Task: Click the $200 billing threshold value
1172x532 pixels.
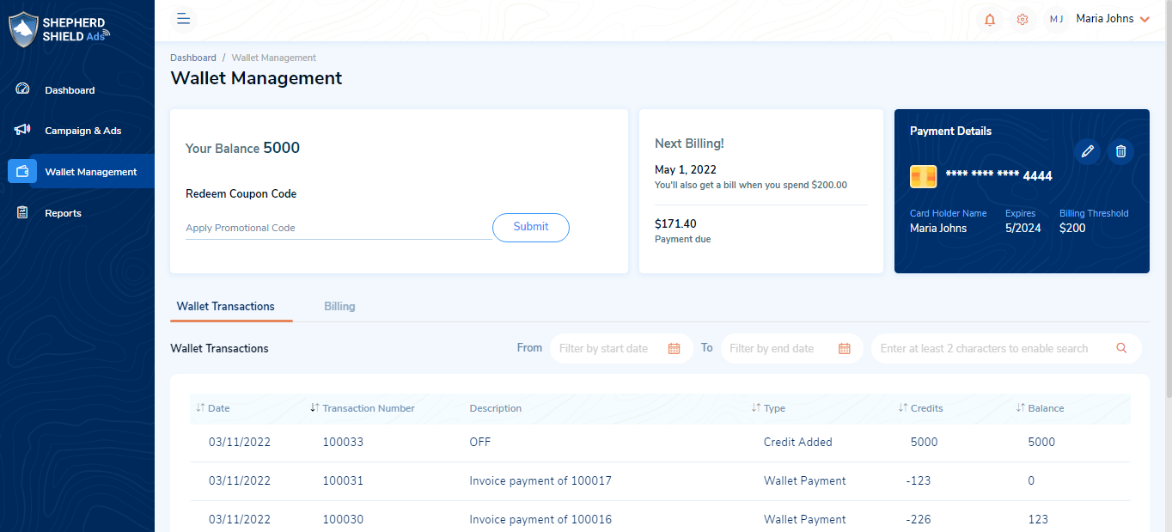Action: (1072, 228)
